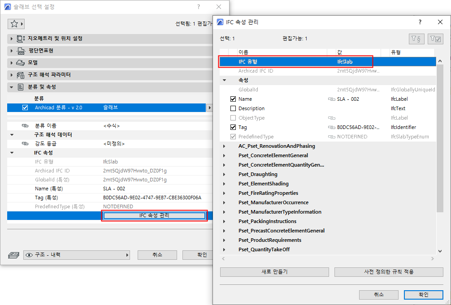Click Name (특성) value SLA - 002
The image size is (451, 305).
(x=114, y=189)
